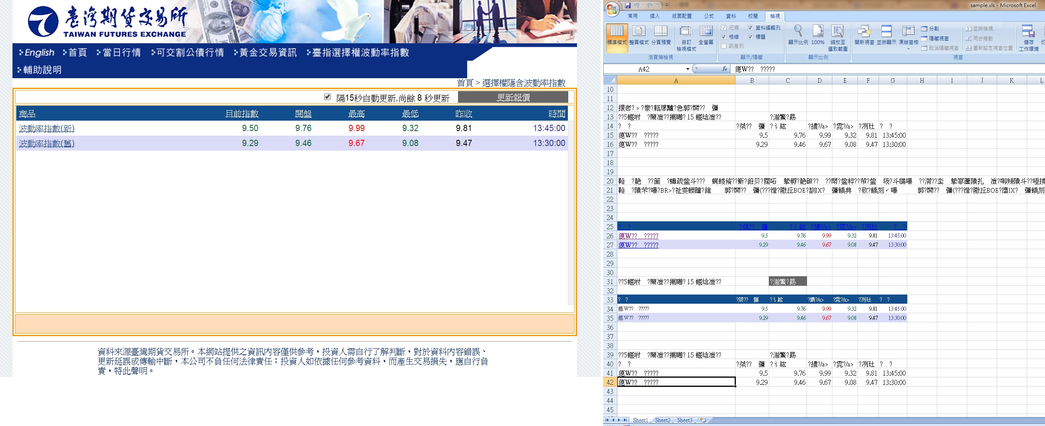Image resolution: width=1045 pixels, height=426 pixels.
Task: Open 分頁預覽 page break preview
Action: pos(661,35)
